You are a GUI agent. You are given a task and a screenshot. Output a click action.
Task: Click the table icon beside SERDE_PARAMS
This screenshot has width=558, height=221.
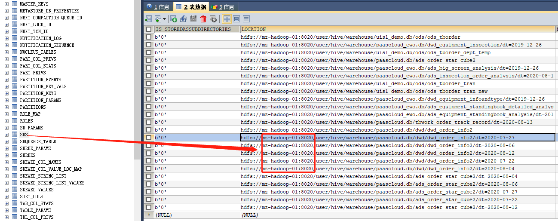(14, 148)
